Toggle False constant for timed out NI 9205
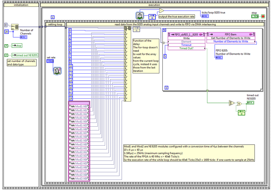 (x=6, y=55)
